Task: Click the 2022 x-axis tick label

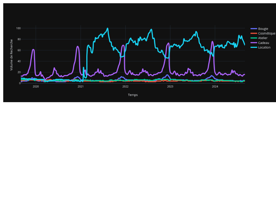Action: pos(125,87)
